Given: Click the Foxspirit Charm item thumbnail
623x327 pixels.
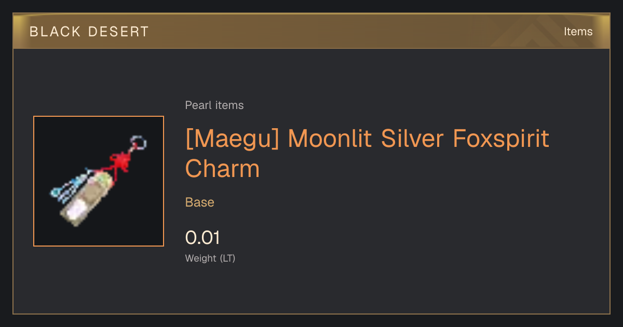Looking at the screenshot, I should (99, 181).
